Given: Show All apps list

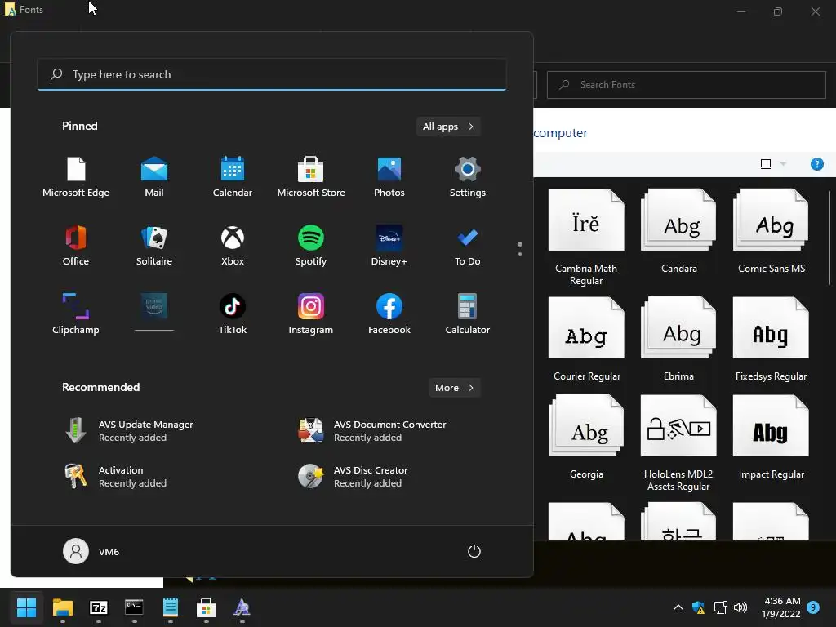Looking at the screenshot, I should (448, 127).
